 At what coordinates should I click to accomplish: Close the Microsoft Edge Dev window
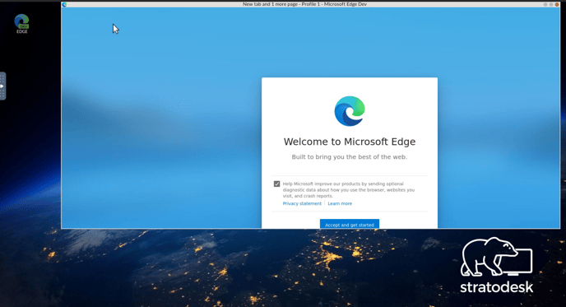pyautogui.click(x=557, y=4)
